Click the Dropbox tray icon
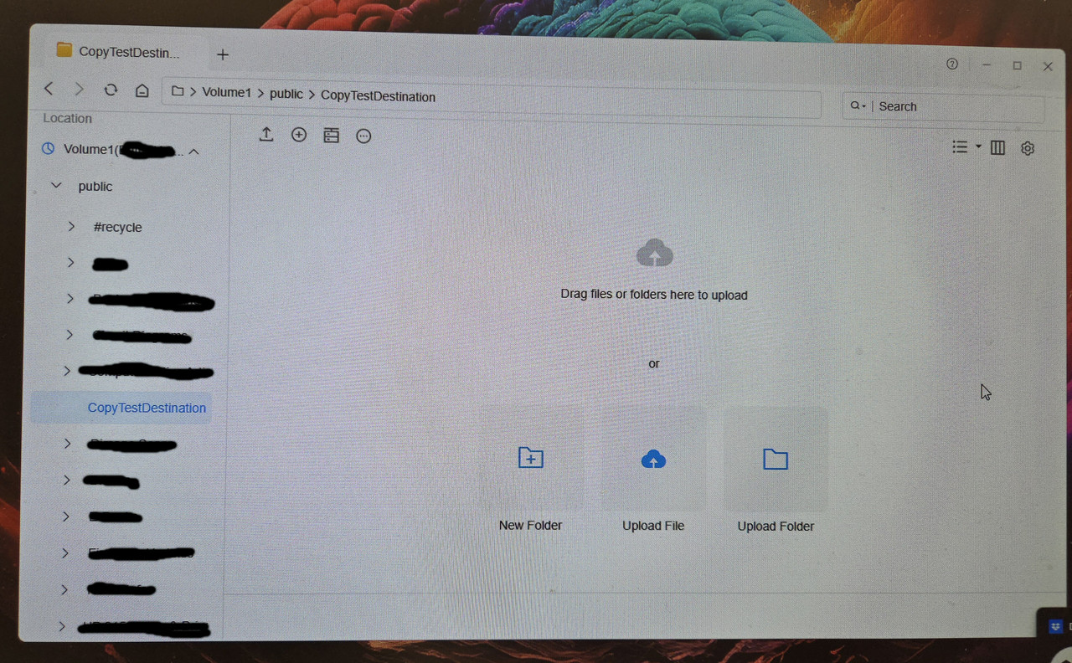Viewport: 1072px width, 663px height. tap(1055, 626)
